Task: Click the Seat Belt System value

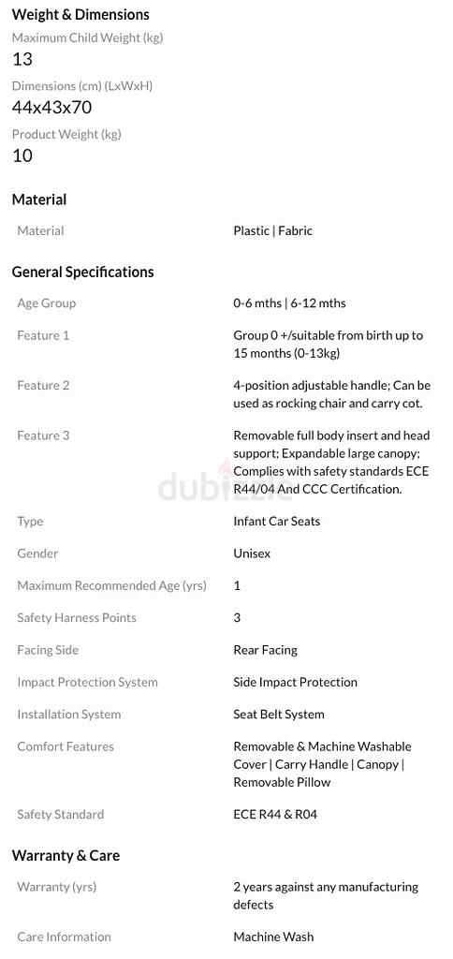Action: [x=278, y=715]
